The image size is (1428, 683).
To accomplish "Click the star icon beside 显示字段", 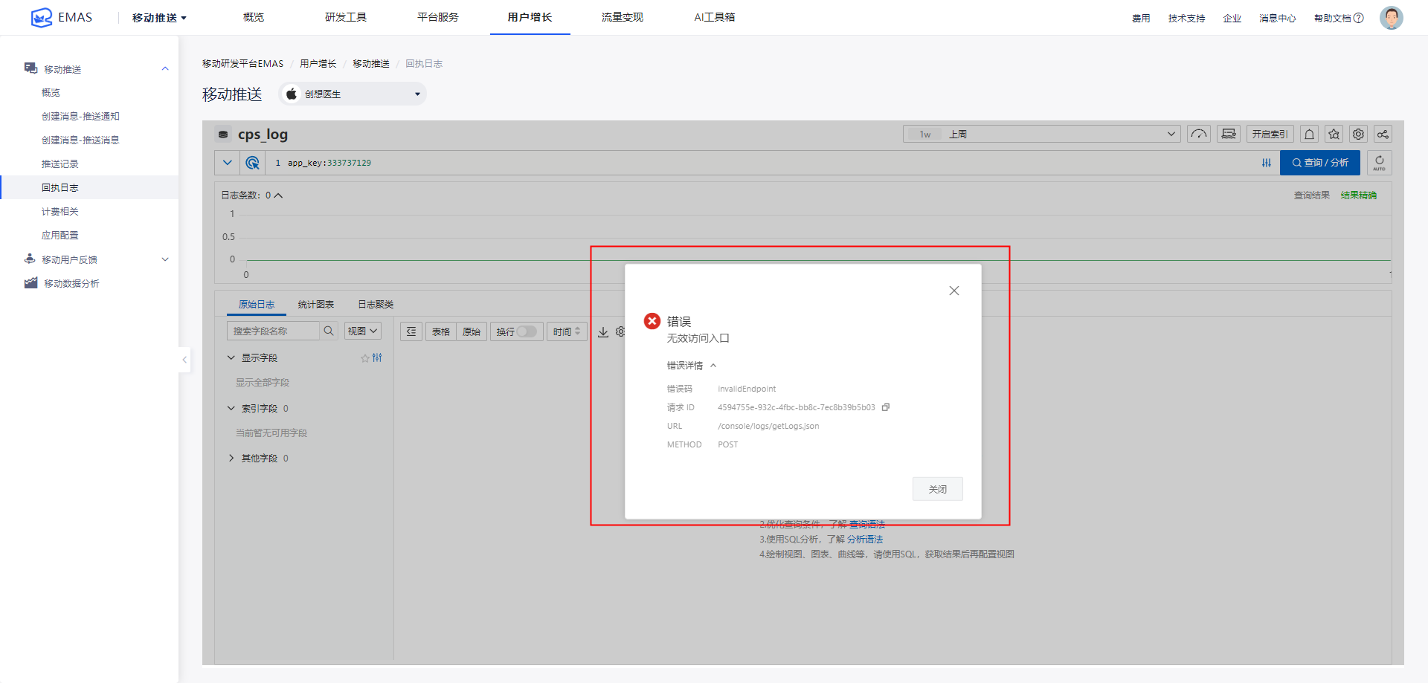I will tap(365, 358).
